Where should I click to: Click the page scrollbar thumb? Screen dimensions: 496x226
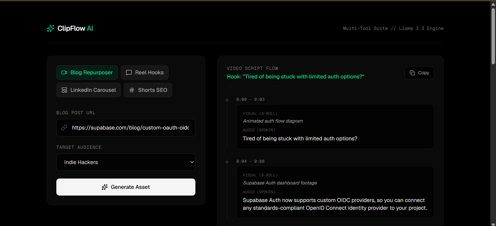coord(493,36)
